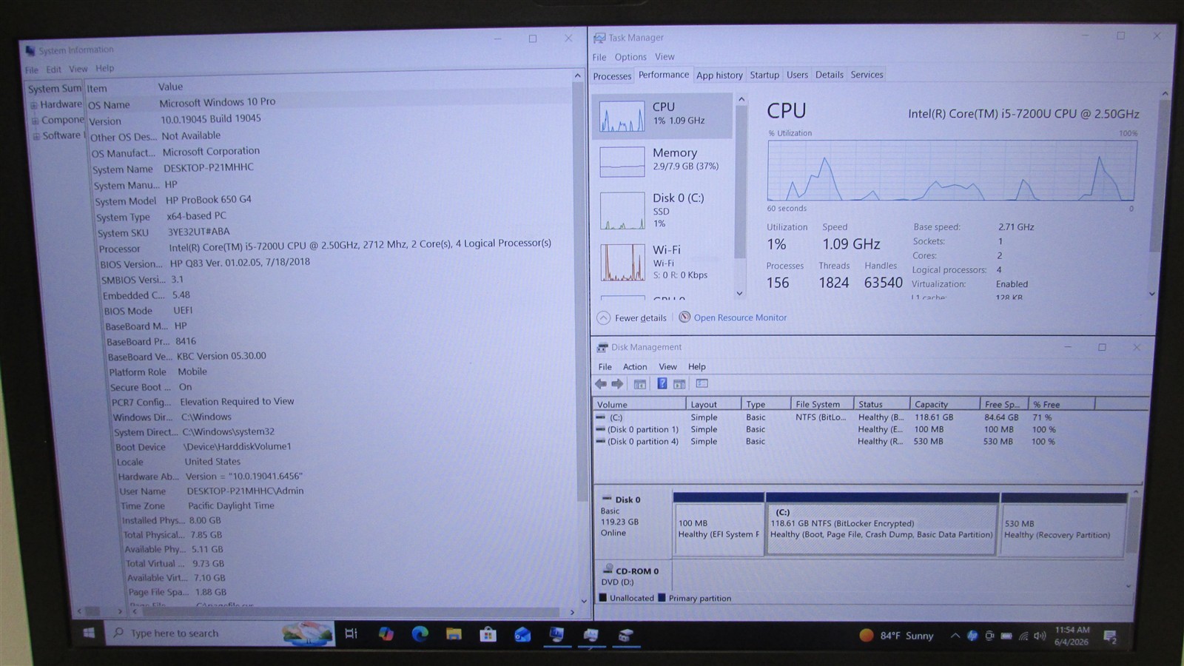Click scroll-up arrow of System Information list
This screenshot has height=666, width=1184.
(x=578, y=75)
